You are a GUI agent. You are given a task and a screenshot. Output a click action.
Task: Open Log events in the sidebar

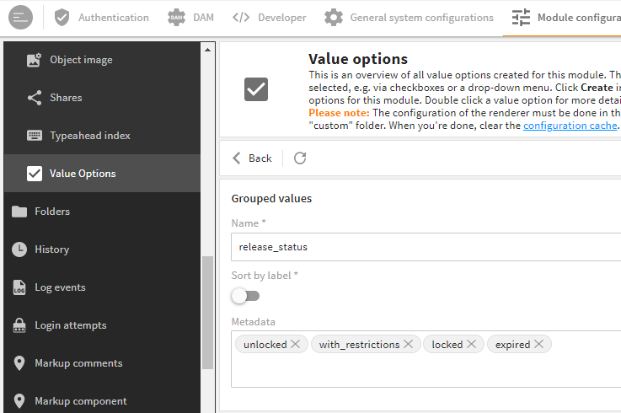click(102, 287)
